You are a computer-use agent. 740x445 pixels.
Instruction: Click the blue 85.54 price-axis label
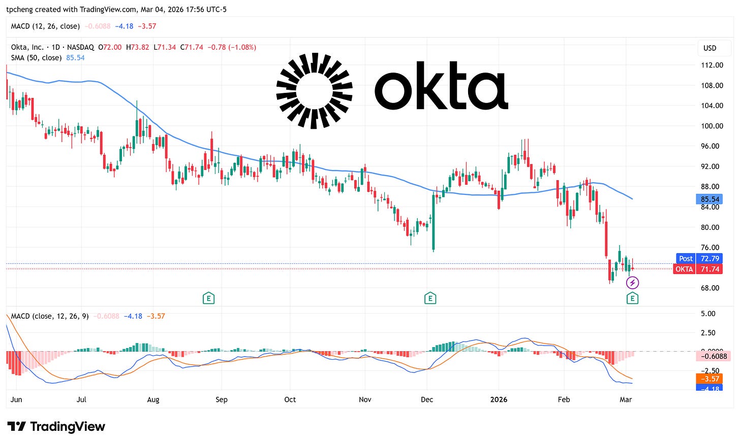pos(710,199)
